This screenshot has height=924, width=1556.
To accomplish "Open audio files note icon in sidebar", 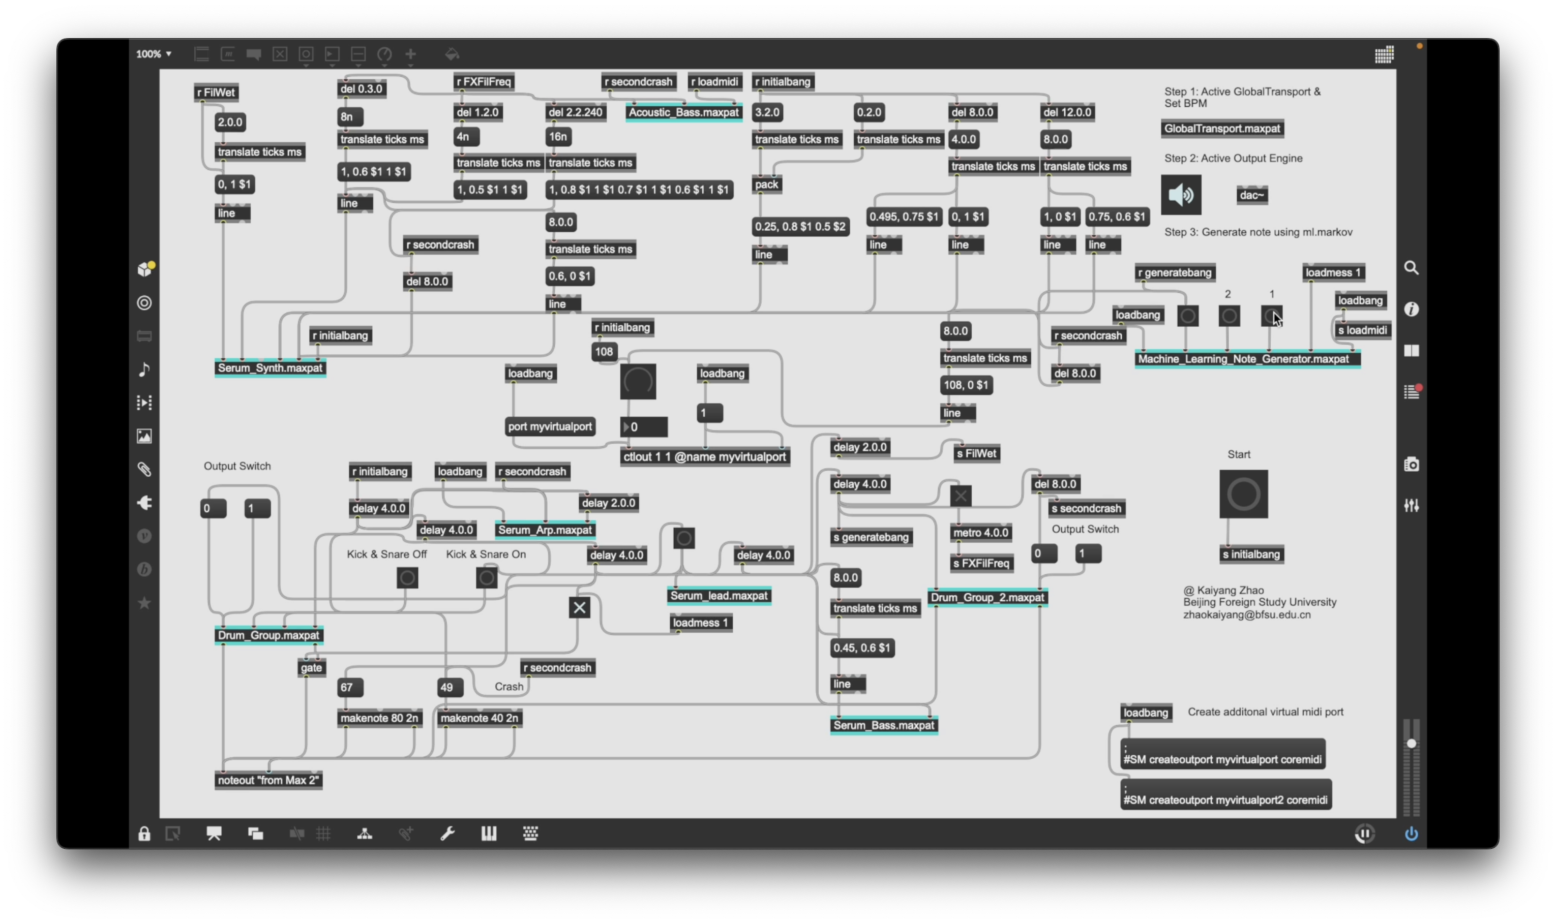I will pos(144,369).
